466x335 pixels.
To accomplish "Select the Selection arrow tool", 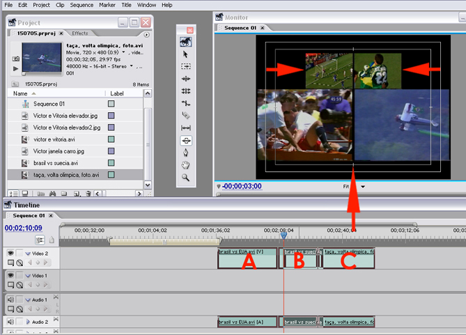I will point(186,54).
